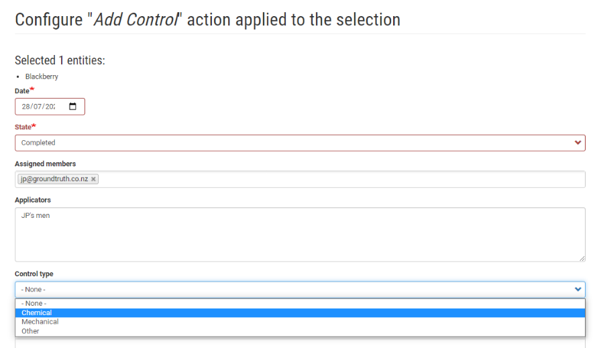Click the Control type label
This screenshot has height=348, width=595.
(x=34, y=274)
